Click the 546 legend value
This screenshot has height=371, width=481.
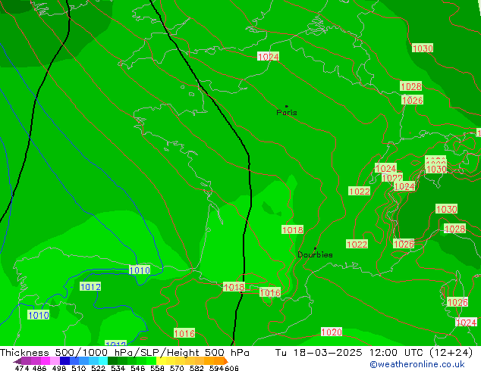click(137, 368)
